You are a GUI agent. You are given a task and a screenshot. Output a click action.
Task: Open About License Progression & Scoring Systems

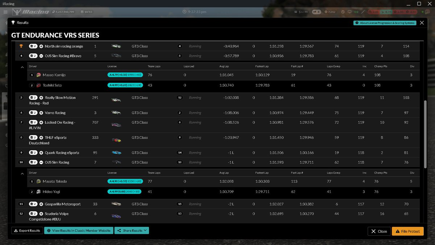[x=385, y=23]
